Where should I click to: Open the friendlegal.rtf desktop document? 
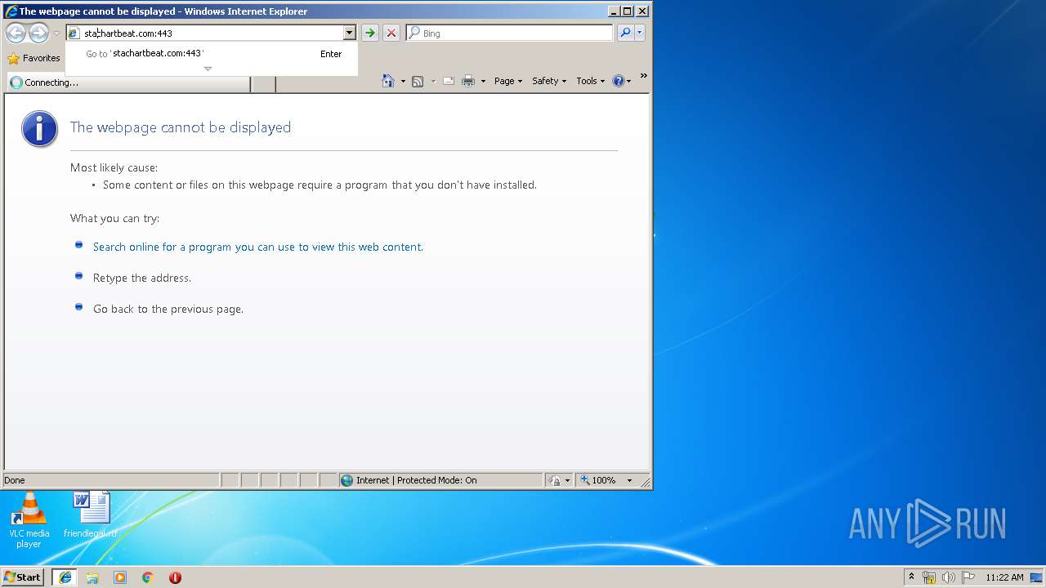pyautogui.click(x=91, y=515)
